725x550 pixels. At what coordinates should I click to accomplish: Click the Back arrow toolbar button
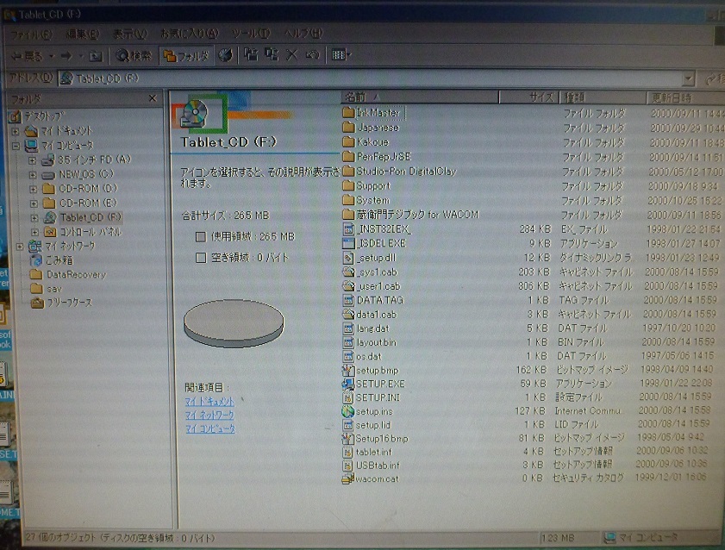(x=28, y=56)
